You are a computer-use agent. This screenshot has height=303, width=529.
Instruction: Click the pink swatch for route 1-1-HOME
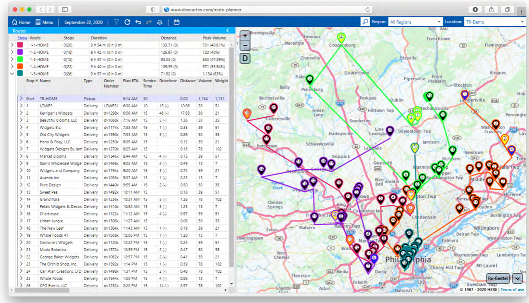point(20,45)
